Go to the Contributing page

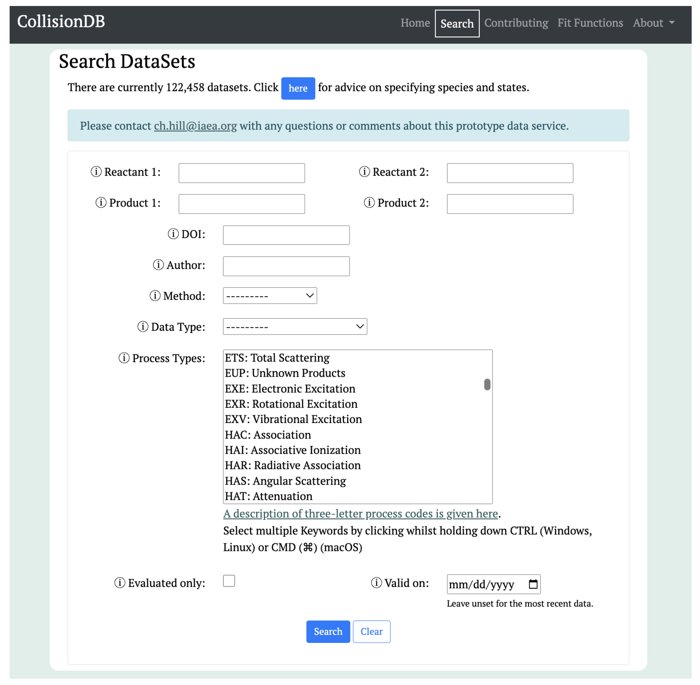[x=516, y=23]
